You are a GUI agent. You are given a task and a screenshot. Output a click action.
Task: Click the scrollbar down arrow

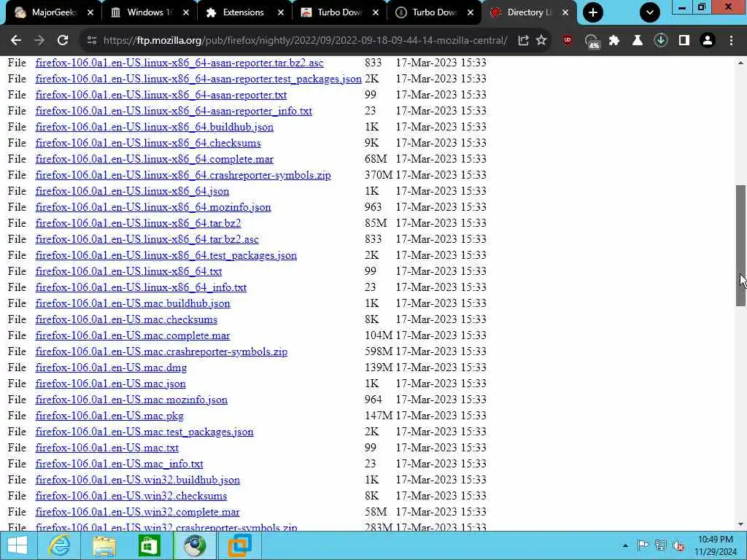click(741, 524)
